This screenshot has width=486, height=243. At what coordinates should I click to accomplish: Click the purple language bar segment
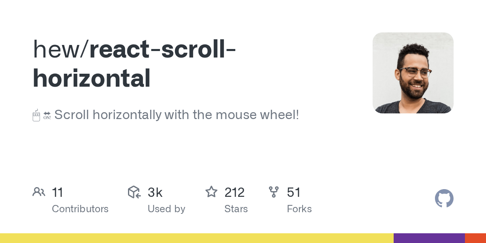pos(429,238)
